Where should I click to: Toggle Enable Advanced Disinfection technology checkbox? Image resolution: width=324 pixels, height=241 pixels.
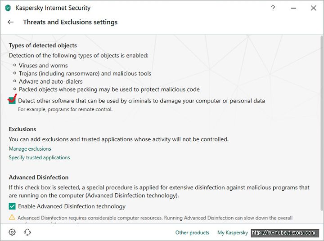12,206
